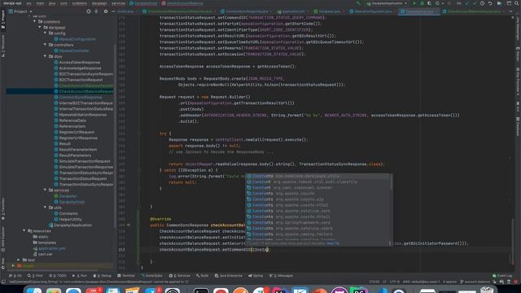Switch to the DarajaApi.java editor tab
The height and width of the screenshot is (293, 521).
point(327,11)
